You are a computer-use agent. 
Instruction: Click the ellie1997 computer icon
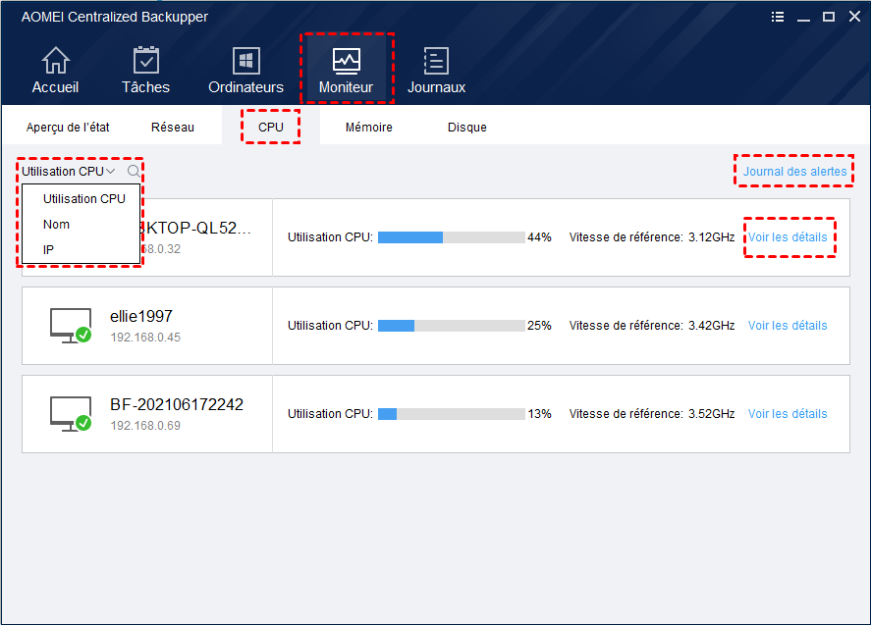coord(71,326)
